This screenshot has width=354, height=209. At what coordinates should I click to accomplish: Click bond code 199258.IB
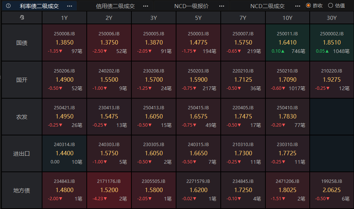[331, 181]
